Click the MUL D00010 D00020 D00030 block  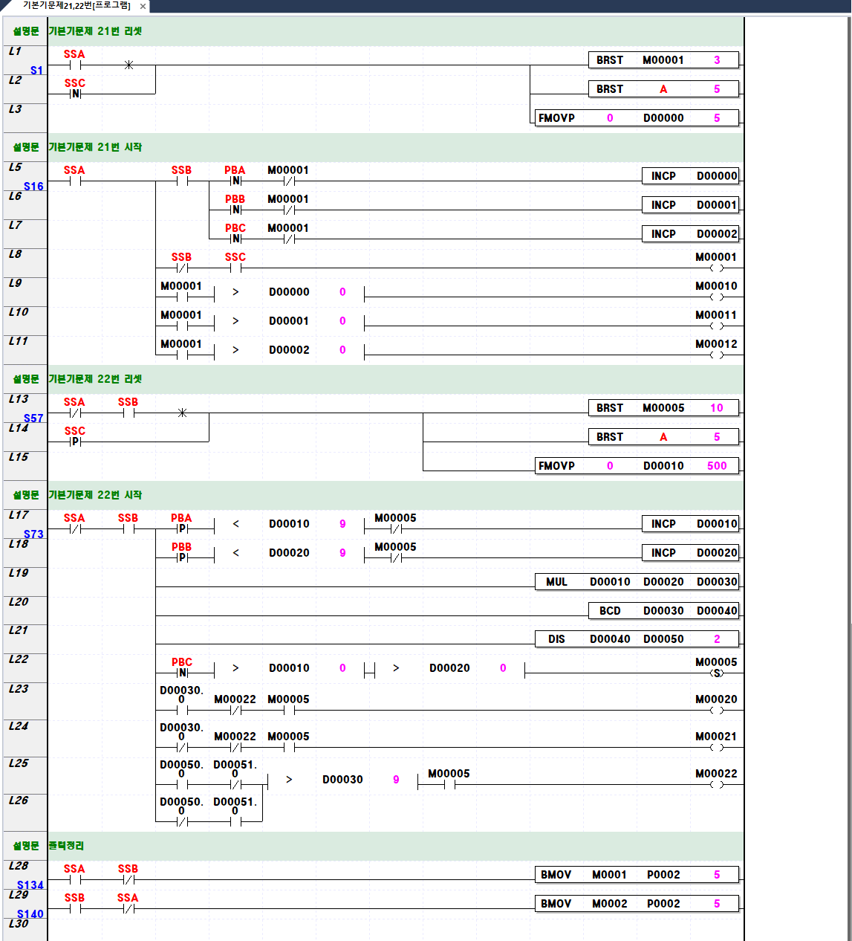coord(637,582)
